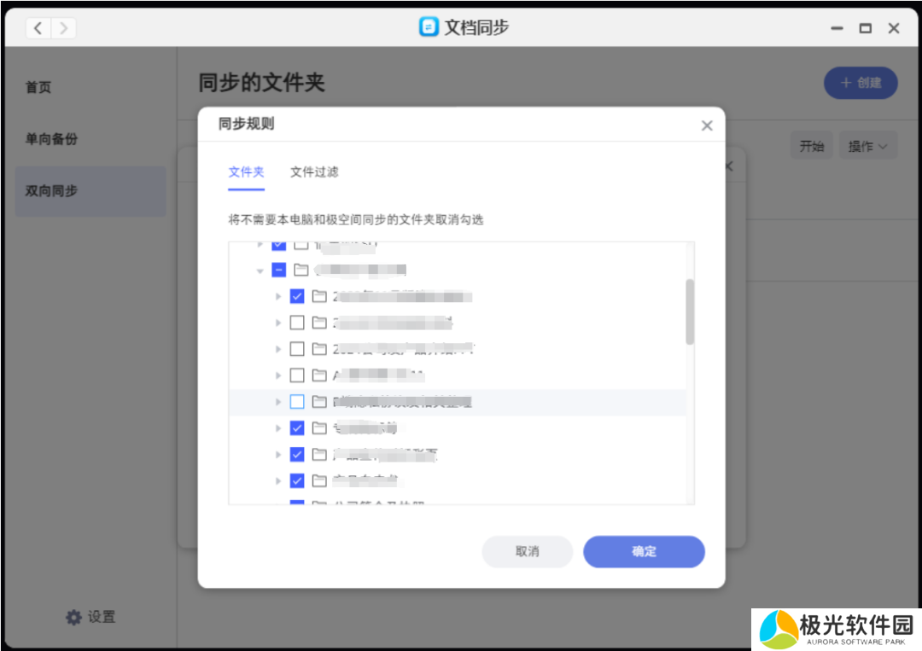Image resolution: width=922 pixels, height=651 pixels.
Task: Click the 文档同步 app icon in title bar
Action: coord(429,27)
